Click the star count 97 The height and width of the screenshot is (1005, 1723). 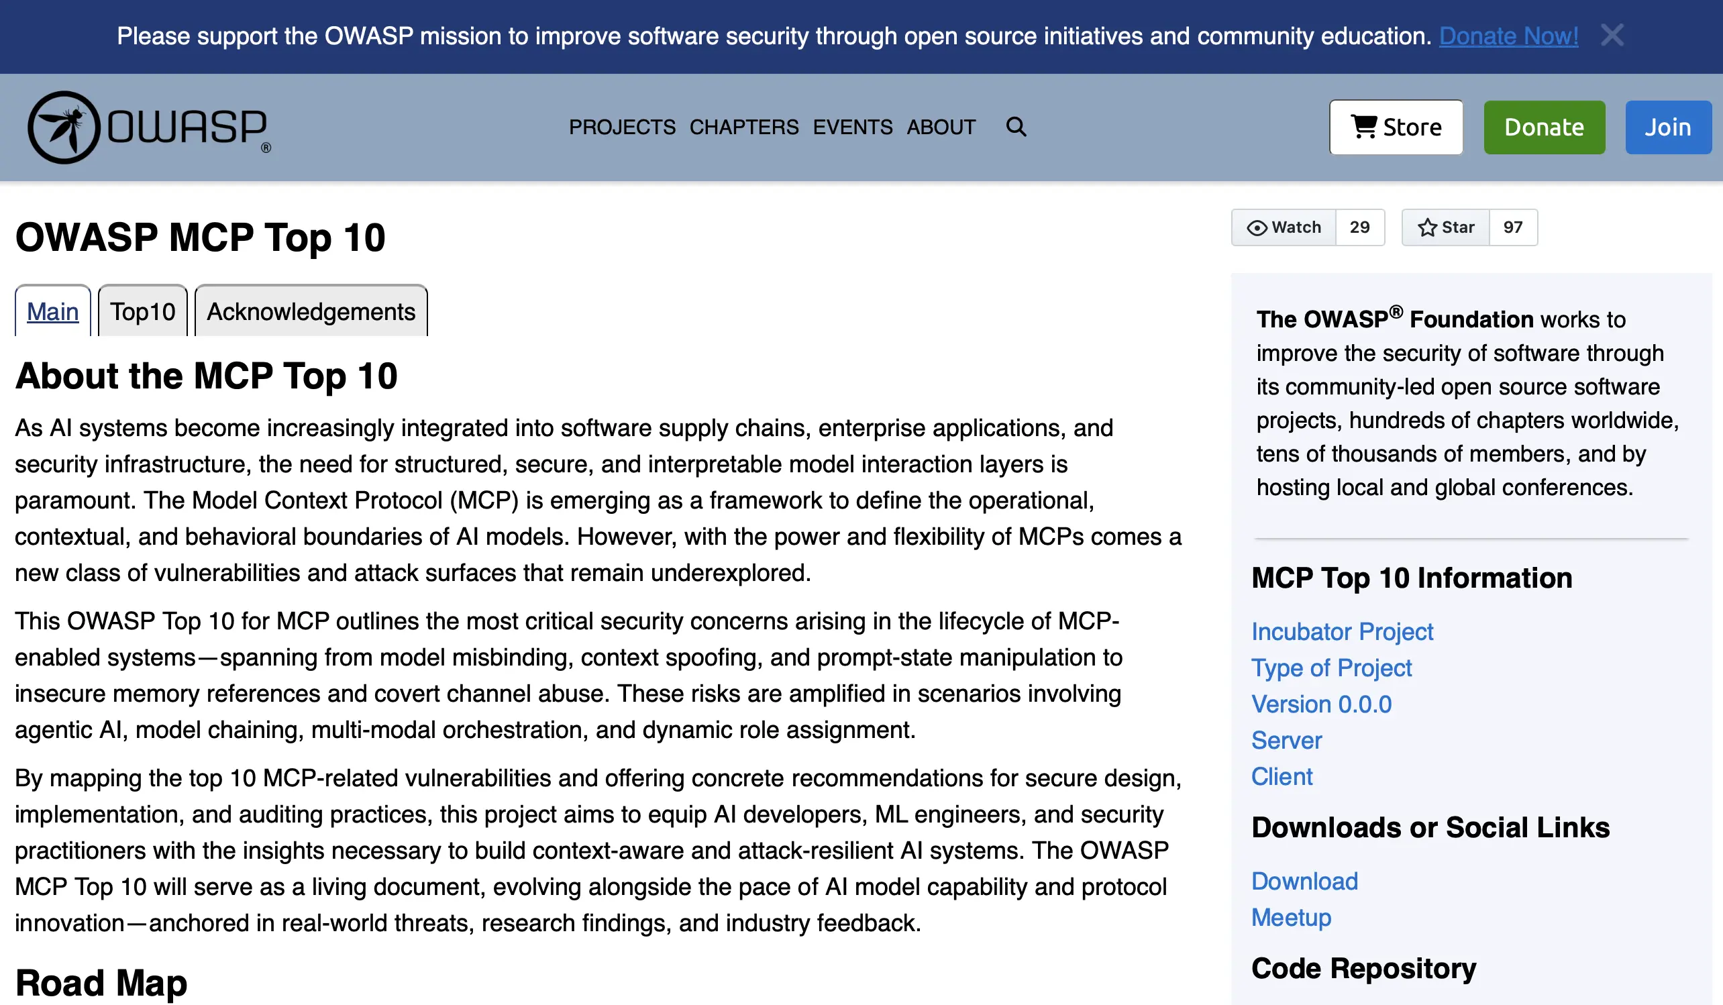pyautogui.click(x=1512, y=227)
